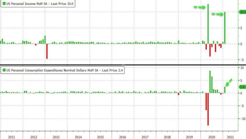
Task: Select the 2017 year label on axis
Action: coord(145,137)
